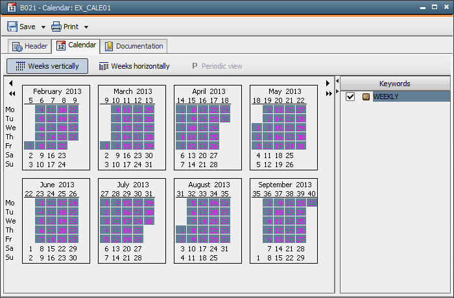Go to previous month with single left arrow
454x298 pixels.
tap(11, 84)
